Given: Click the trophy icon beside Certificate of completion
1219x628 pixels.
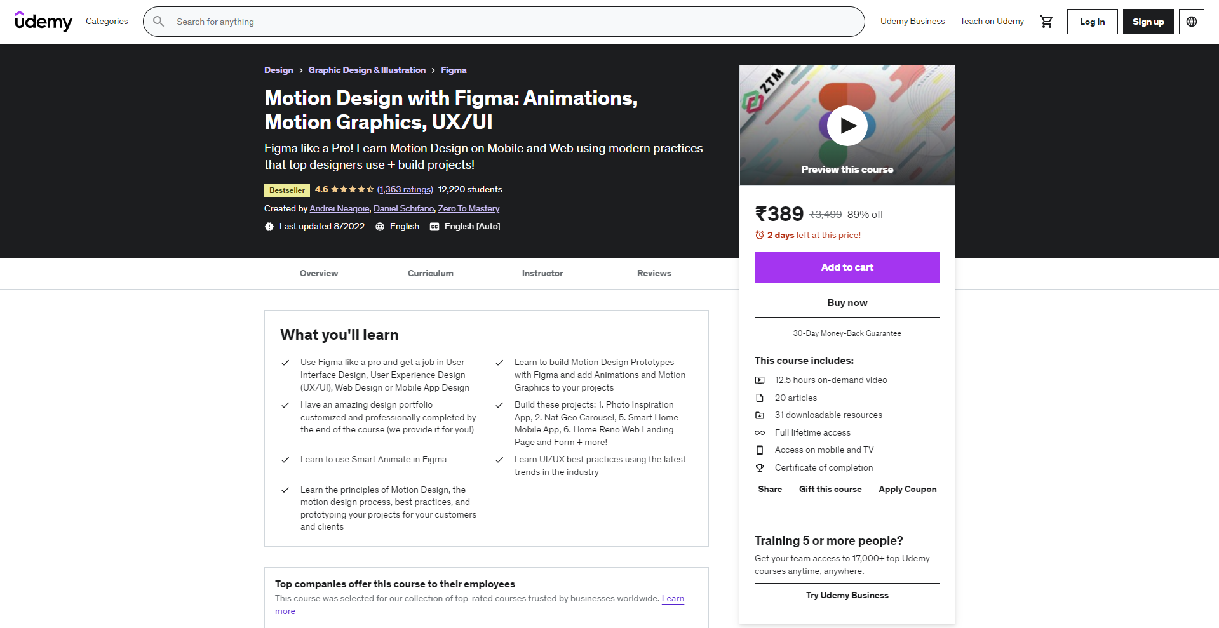Looking at the screenshot, I should point(760,468).
